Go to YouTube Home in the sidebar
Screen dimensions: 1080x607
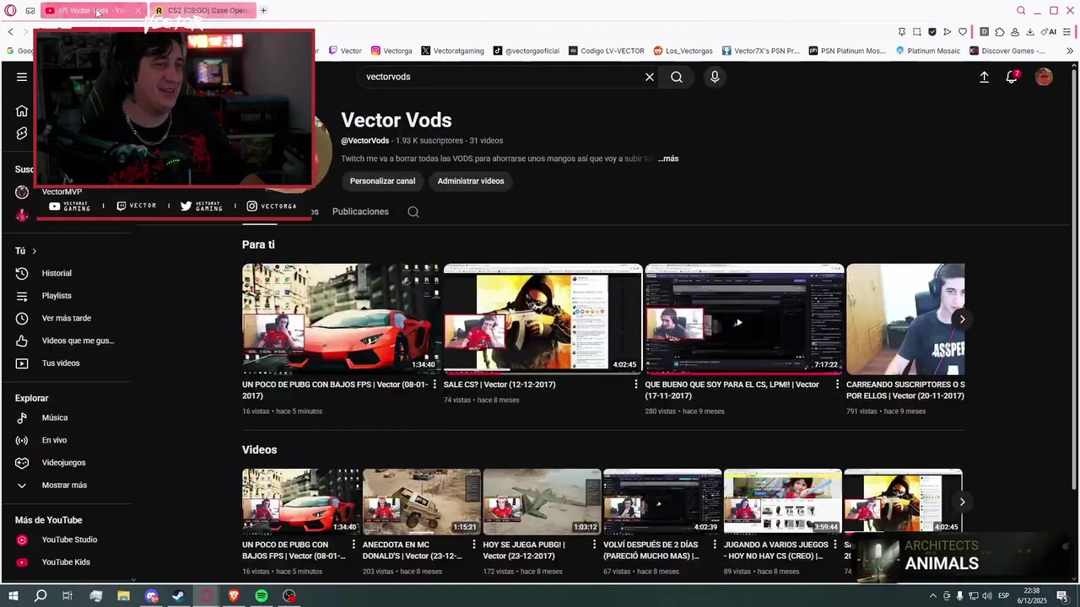coord(22,110)
